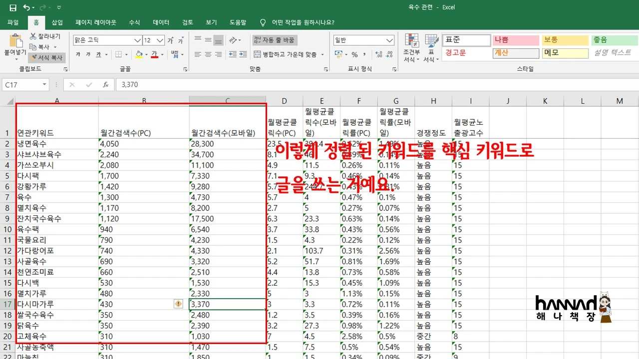Switch to the 수식 (Formulas) tab

[134, 22]
